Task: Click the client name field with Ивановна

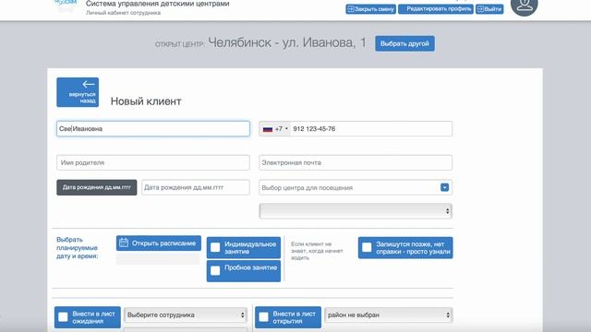Action: pos(153,129)
